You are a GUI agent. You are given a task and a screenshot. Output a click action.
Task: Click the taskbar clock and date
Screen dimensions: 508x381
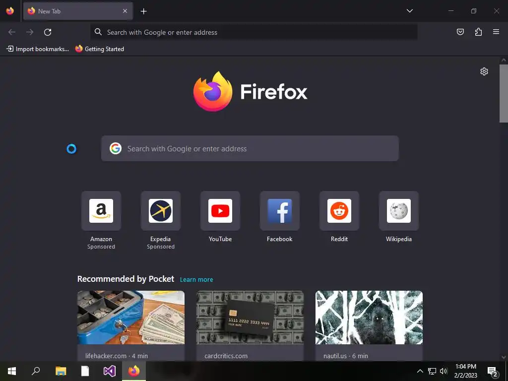pos(465,371)
